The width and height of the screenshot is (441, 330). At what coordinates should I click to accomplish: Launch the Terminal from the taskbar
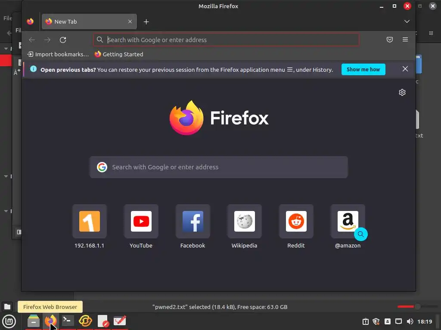point(68,321)
